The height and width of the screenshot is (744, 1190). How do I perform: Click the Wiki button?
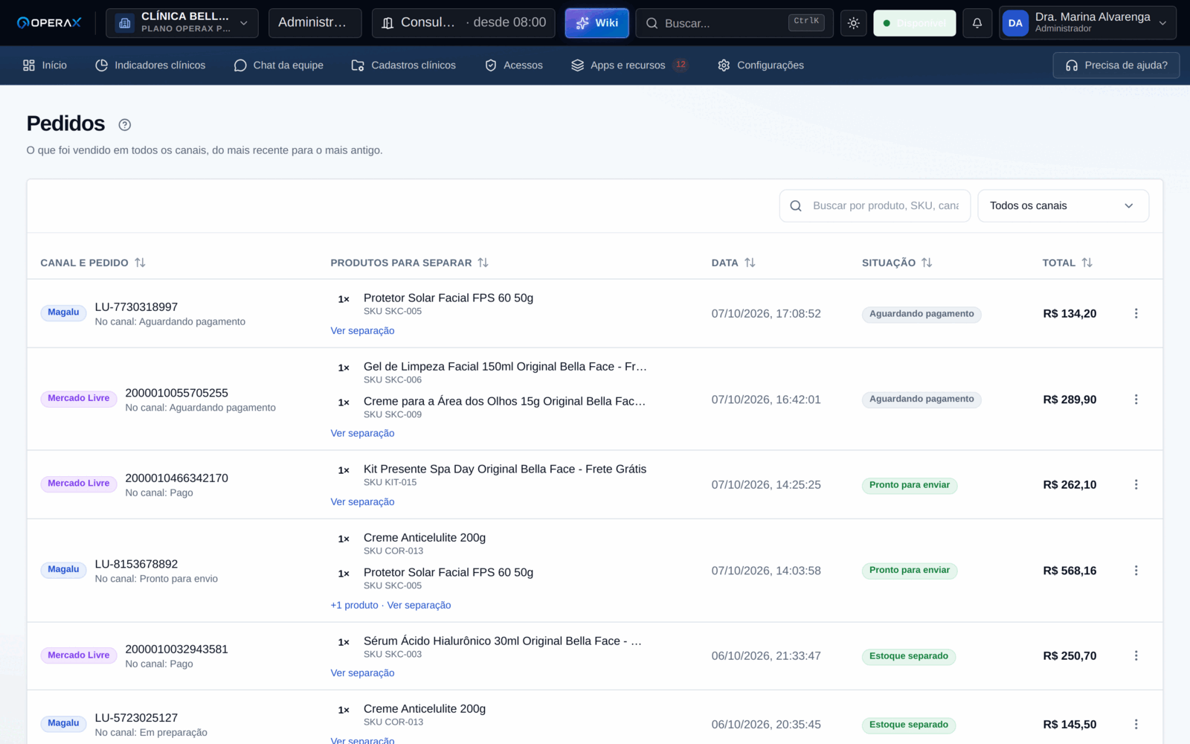click(596, 23)
